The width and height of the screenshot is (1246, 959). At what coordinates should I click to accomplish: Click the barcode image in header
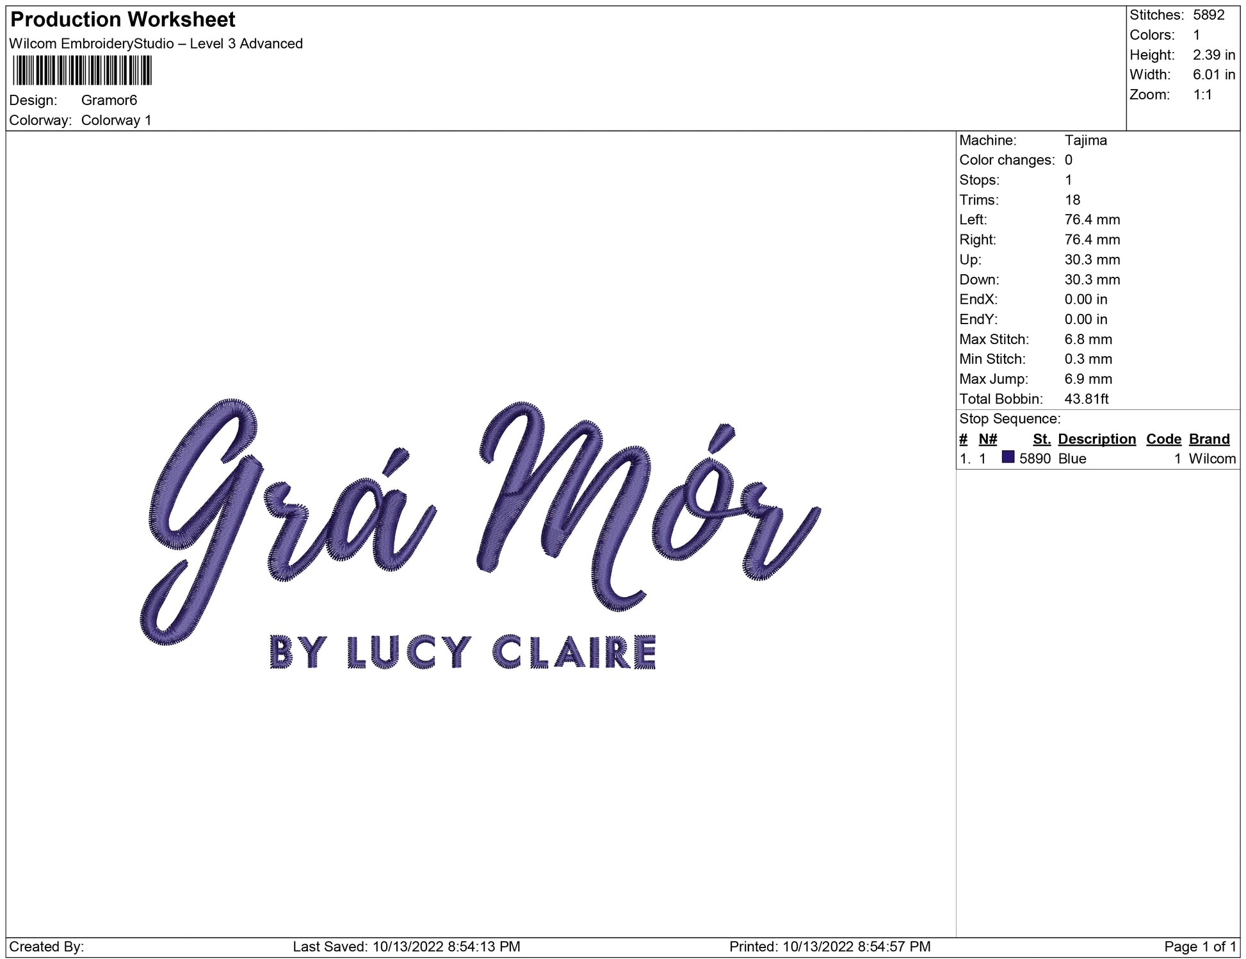(82, 70)
